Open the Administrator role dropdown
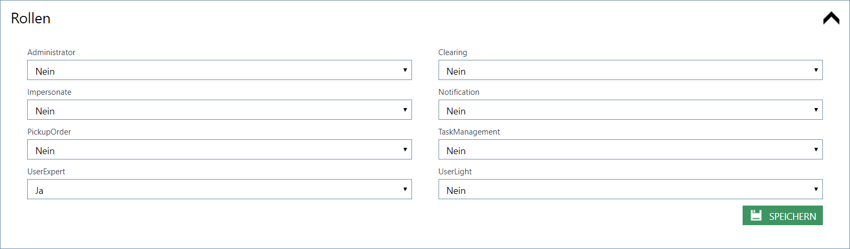 [219, 70]
